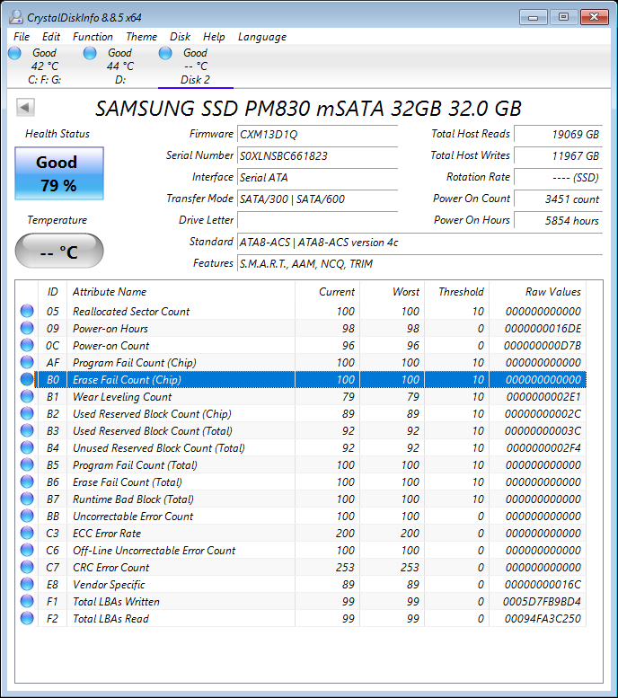This screenshot has width=618, height=698.
Task: Click the Raw Values column header
Action: (537, 292)
